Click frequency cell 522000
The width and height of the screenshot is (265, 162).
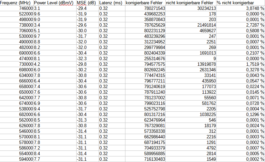coord(17,14)
